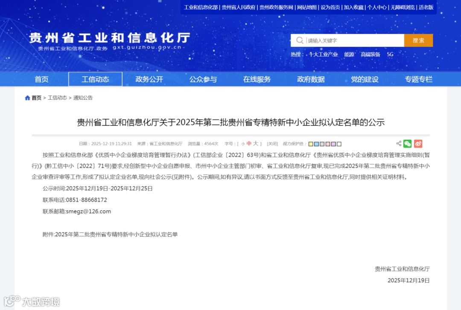Share the article via WeChat icon
Screen dimensions: 461x310
click(408, 144)
